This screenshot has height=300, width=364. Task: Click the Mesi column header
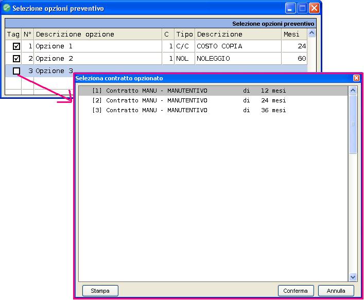point(294,34)
